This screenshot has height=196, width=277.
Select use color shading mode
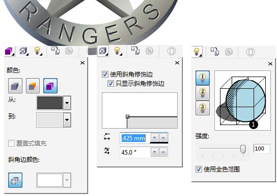[50, 86]
